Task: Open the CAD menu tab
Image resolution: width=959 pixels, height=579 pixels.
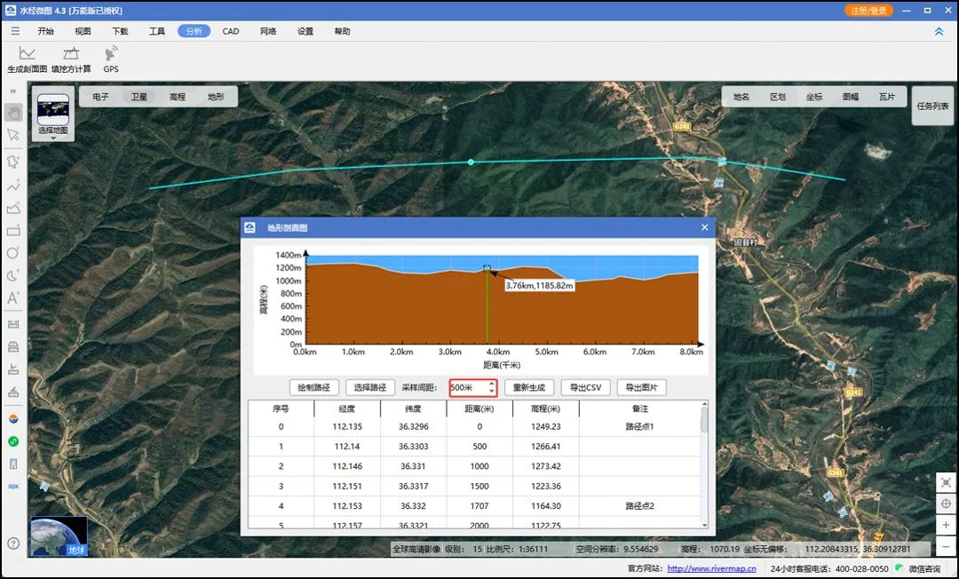Action: (231, 31)
